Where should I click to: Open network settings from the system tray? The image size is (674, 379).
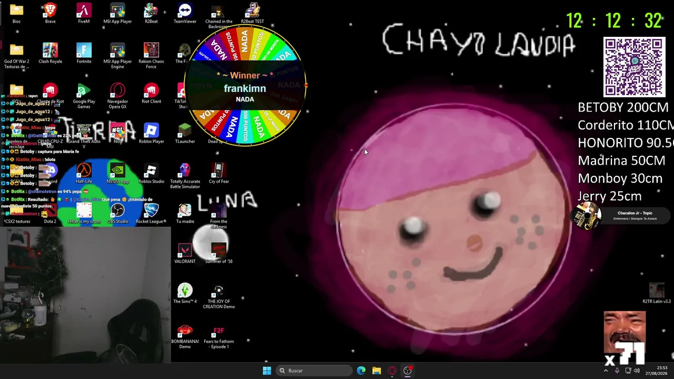coord(627,371)
